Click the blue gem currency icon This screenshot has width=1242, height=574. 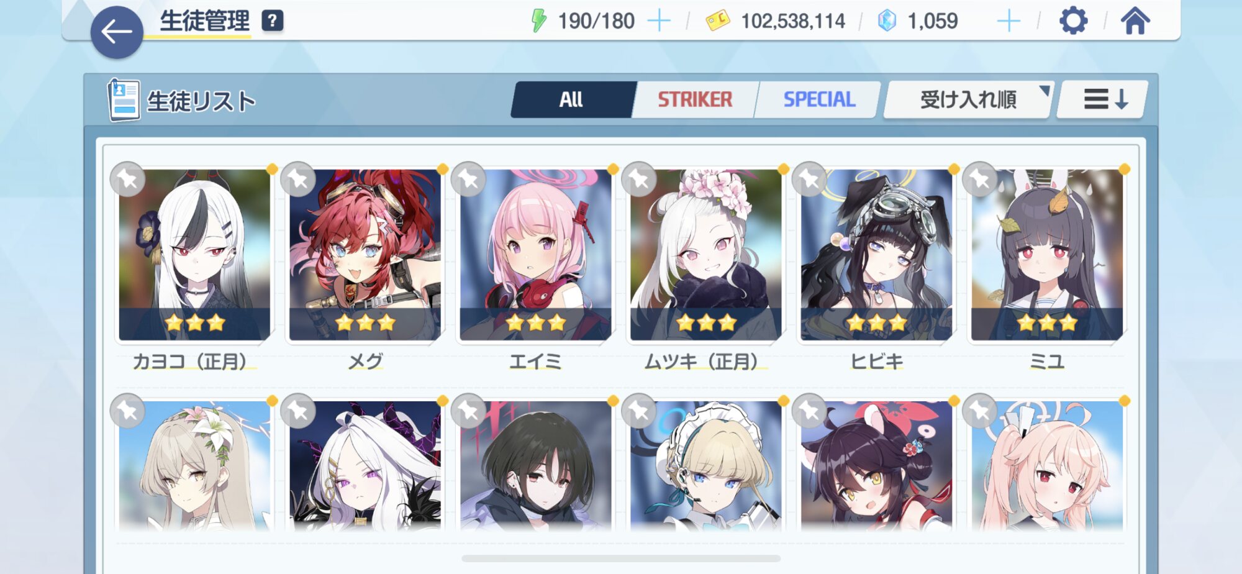[887, 20]
